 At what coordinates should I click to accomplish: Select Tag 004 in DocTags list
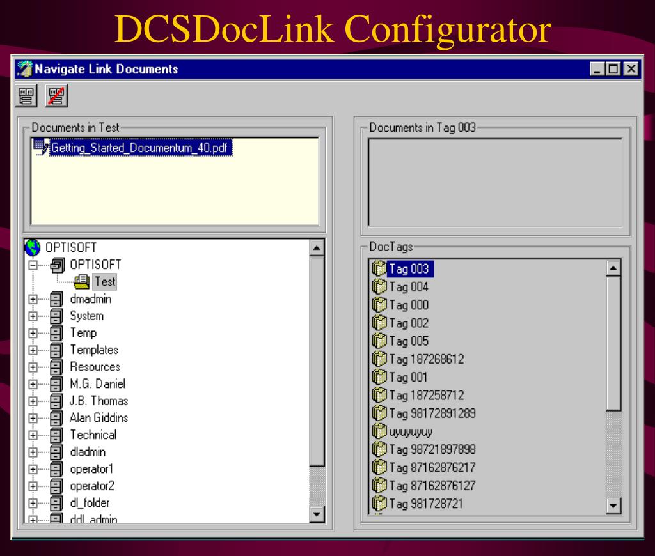click(409, 287)
